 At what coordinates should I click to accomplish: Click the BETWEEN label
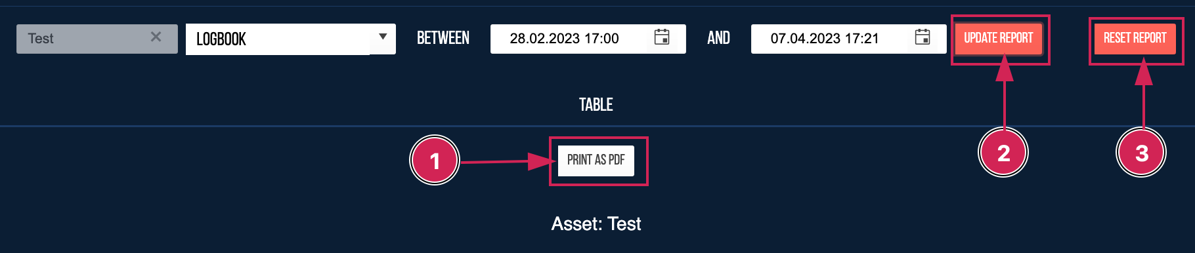(443, 38)
